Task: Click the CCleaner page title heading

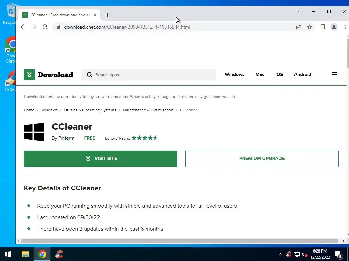Action: click(x=72, y=127)
